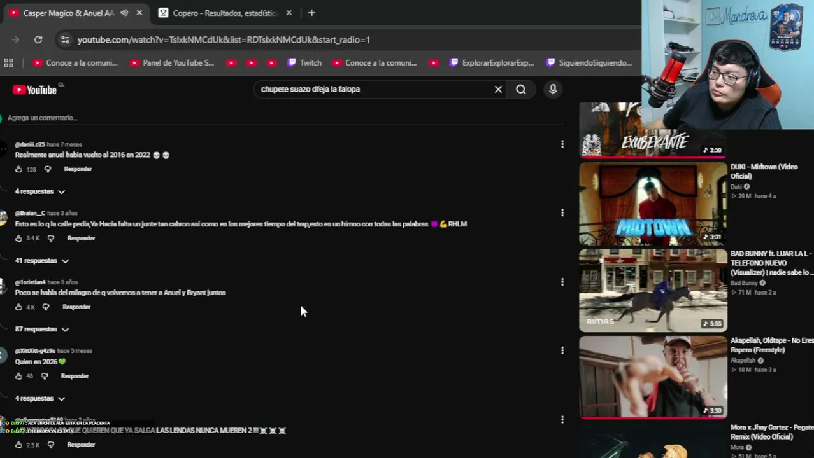
Task: Open the Akapellah channel name
Action: (x=743, y=360)
